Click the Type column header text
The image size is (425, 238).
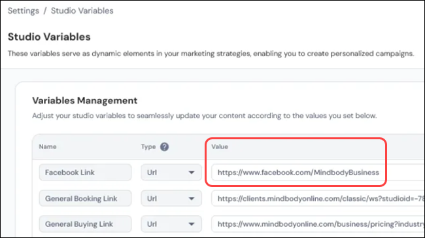tap(148, 146)
